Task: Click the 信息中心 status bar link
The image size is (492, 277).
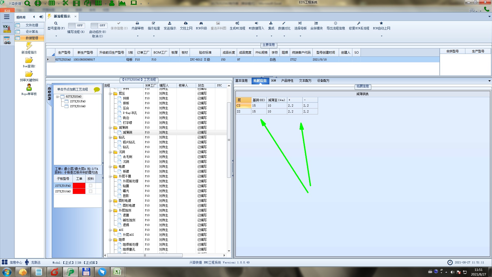Action: tap(16, 262)
